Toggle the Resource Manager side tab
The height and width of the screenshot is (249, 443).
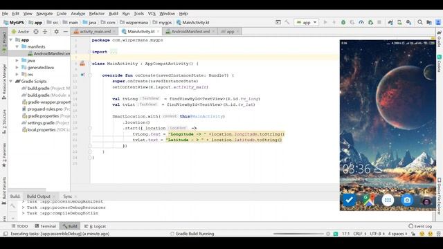[x=4, y=82]
